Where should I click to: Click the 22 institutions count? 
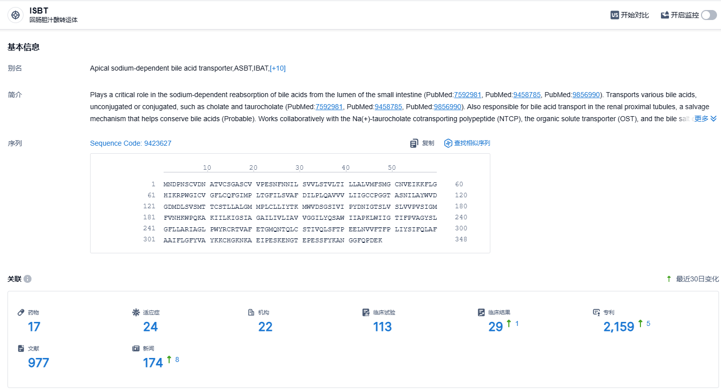point(265,327)
